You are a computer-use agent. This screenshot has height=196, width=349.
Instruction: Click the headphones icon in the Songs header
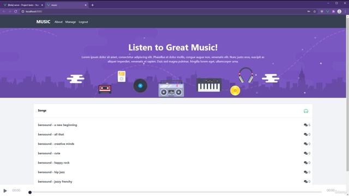coord(306,111)
